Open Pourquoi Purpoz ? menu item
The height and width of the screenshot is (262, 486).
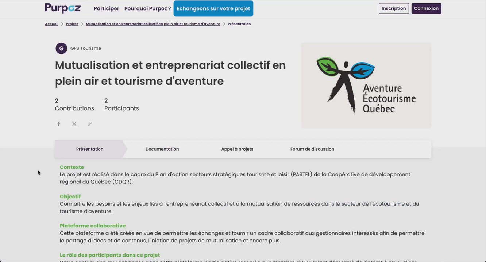pos(147,8)
